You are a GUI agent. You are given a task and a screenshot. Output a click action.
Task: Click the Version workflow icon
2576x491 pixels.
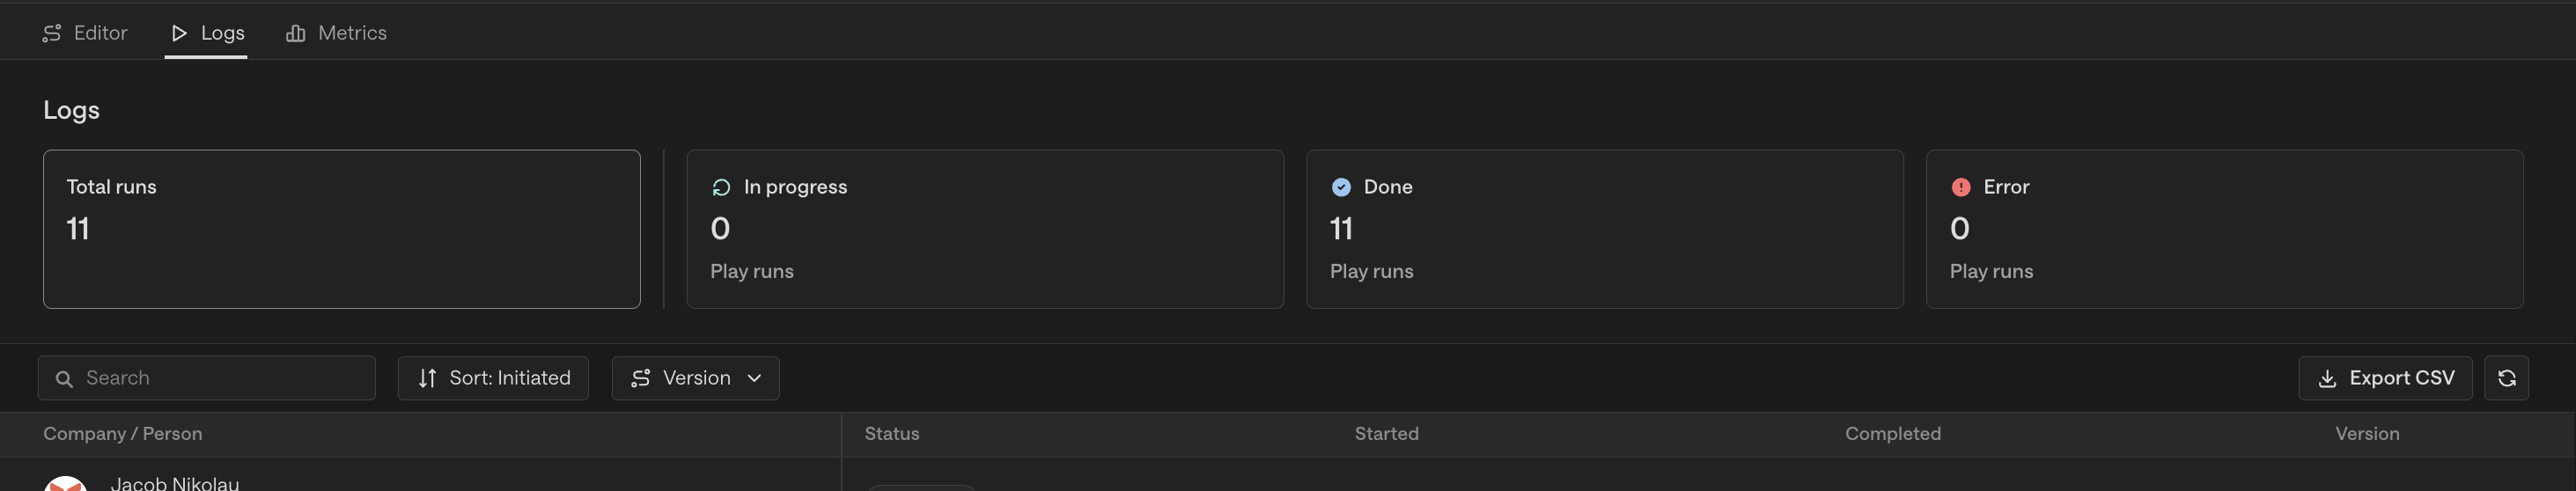click(641, 378)
